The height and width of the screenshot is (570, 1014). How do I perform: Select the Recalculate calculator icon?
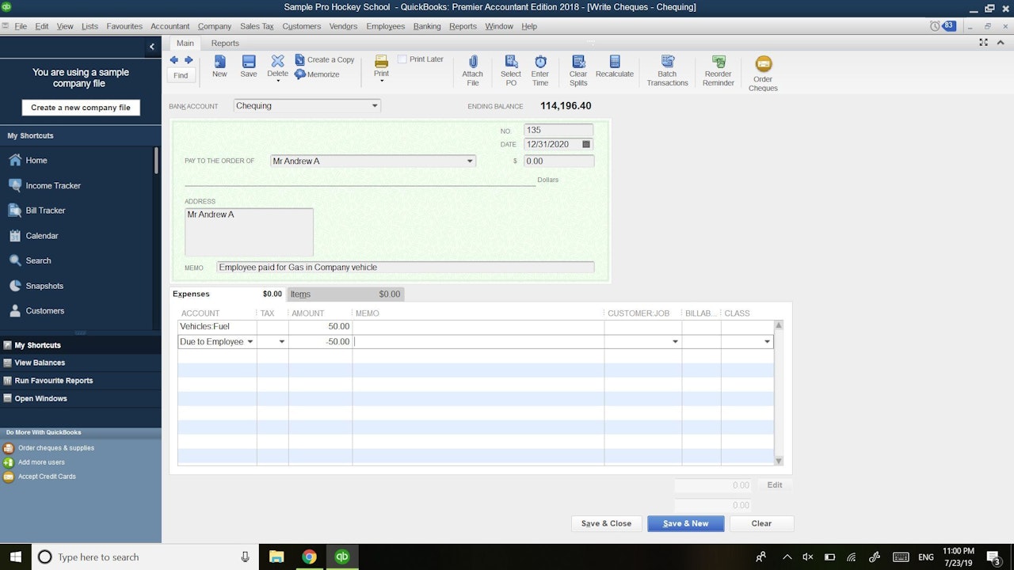pos(615,63)
